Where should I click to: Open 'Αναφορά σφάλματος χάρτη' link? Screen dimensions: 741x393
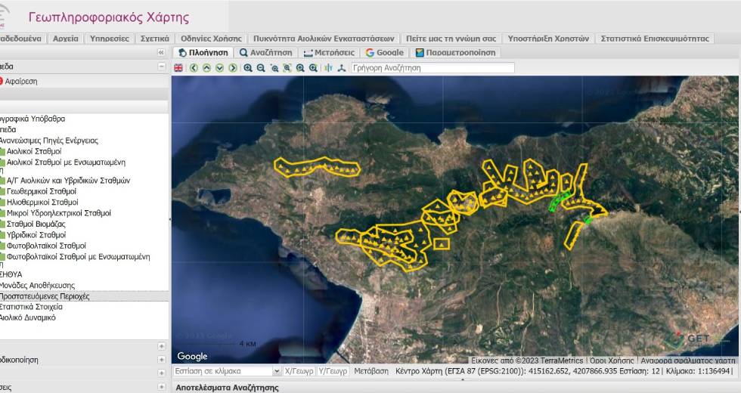click(687, 361)
